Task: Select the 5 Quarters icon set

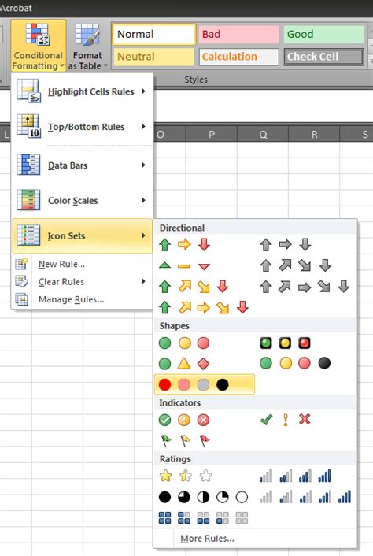Action: pos(203,497)
